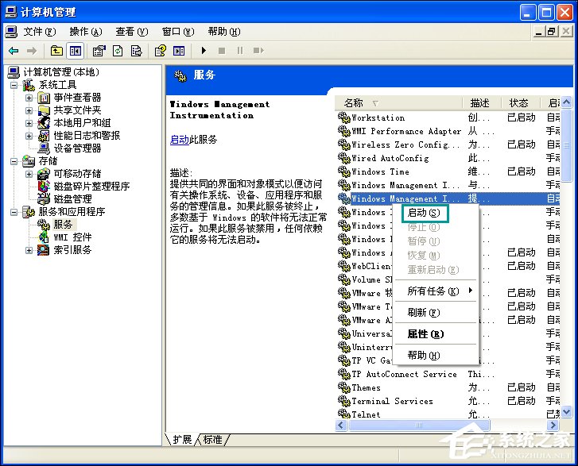Click the toolbar icon left of Start Service

coord(179,51)
